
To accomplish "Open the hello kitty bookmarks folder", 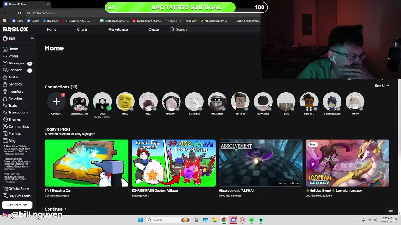I will (189, 21).
